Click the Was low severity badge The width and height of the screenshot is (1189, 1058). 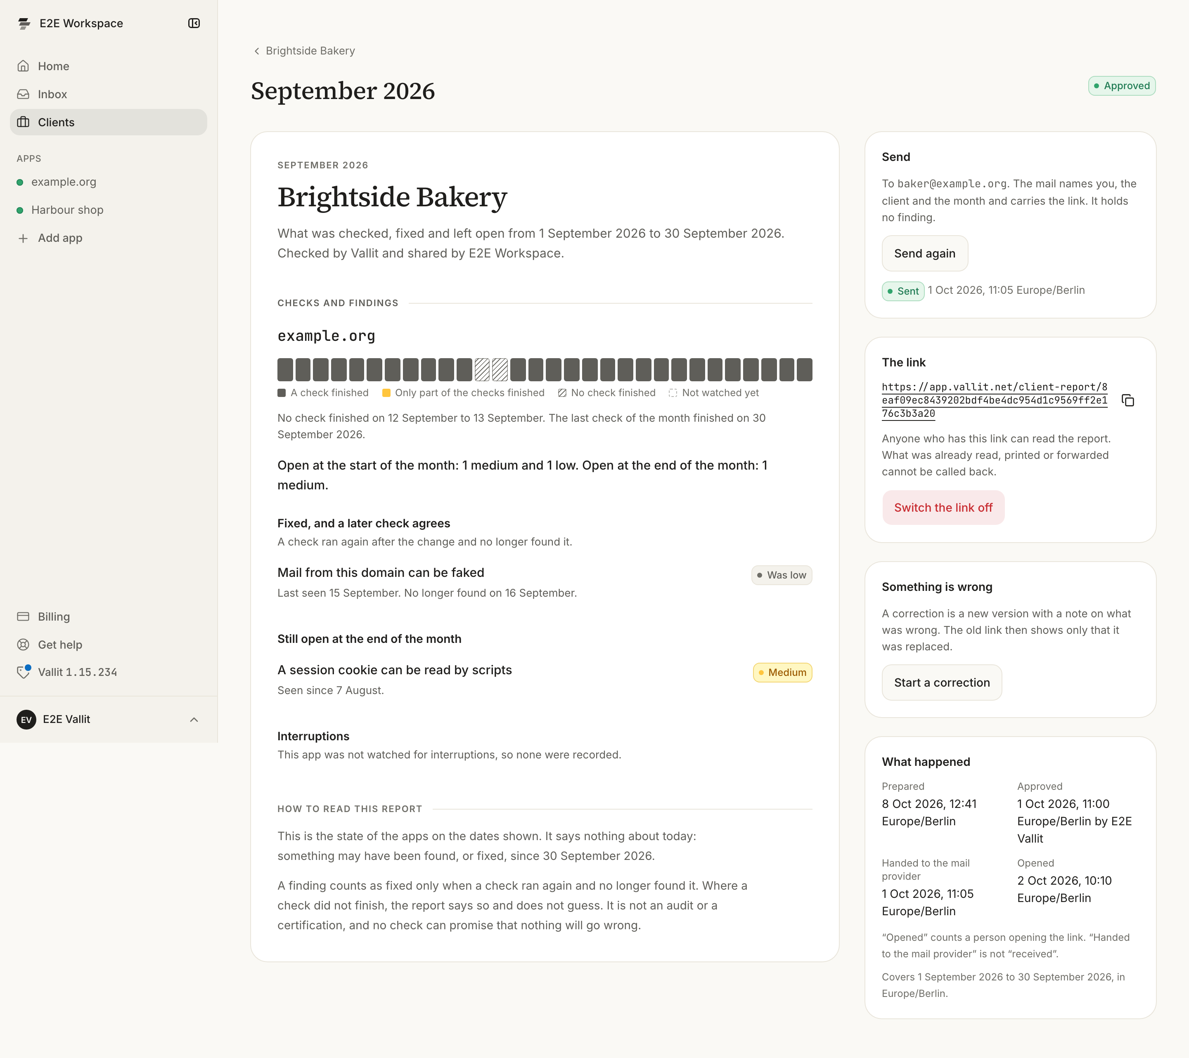coord(781,575)
